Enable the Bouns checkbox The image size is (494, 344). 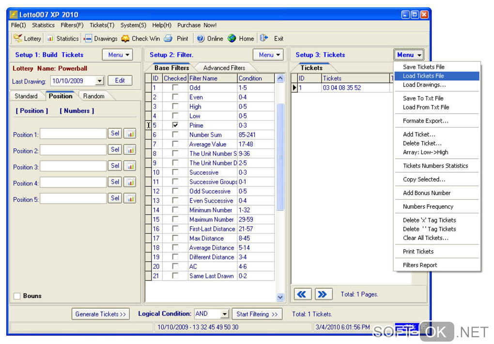click(17, 296)
